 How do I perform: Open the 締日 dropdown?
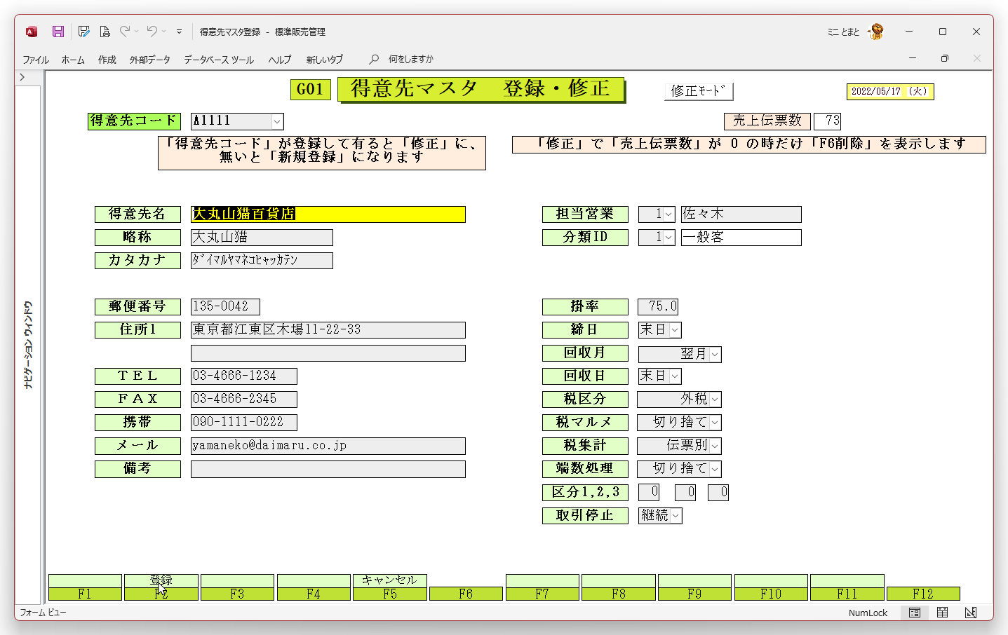pyautogui.click(x=675, y=330)
